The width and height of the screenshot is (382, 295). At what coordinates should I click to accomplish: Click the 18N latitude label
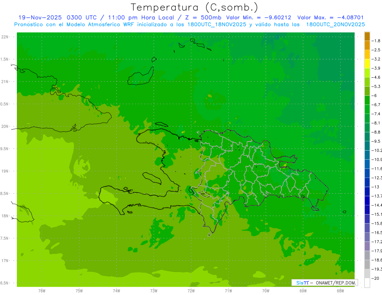click(x=5, y=216)
